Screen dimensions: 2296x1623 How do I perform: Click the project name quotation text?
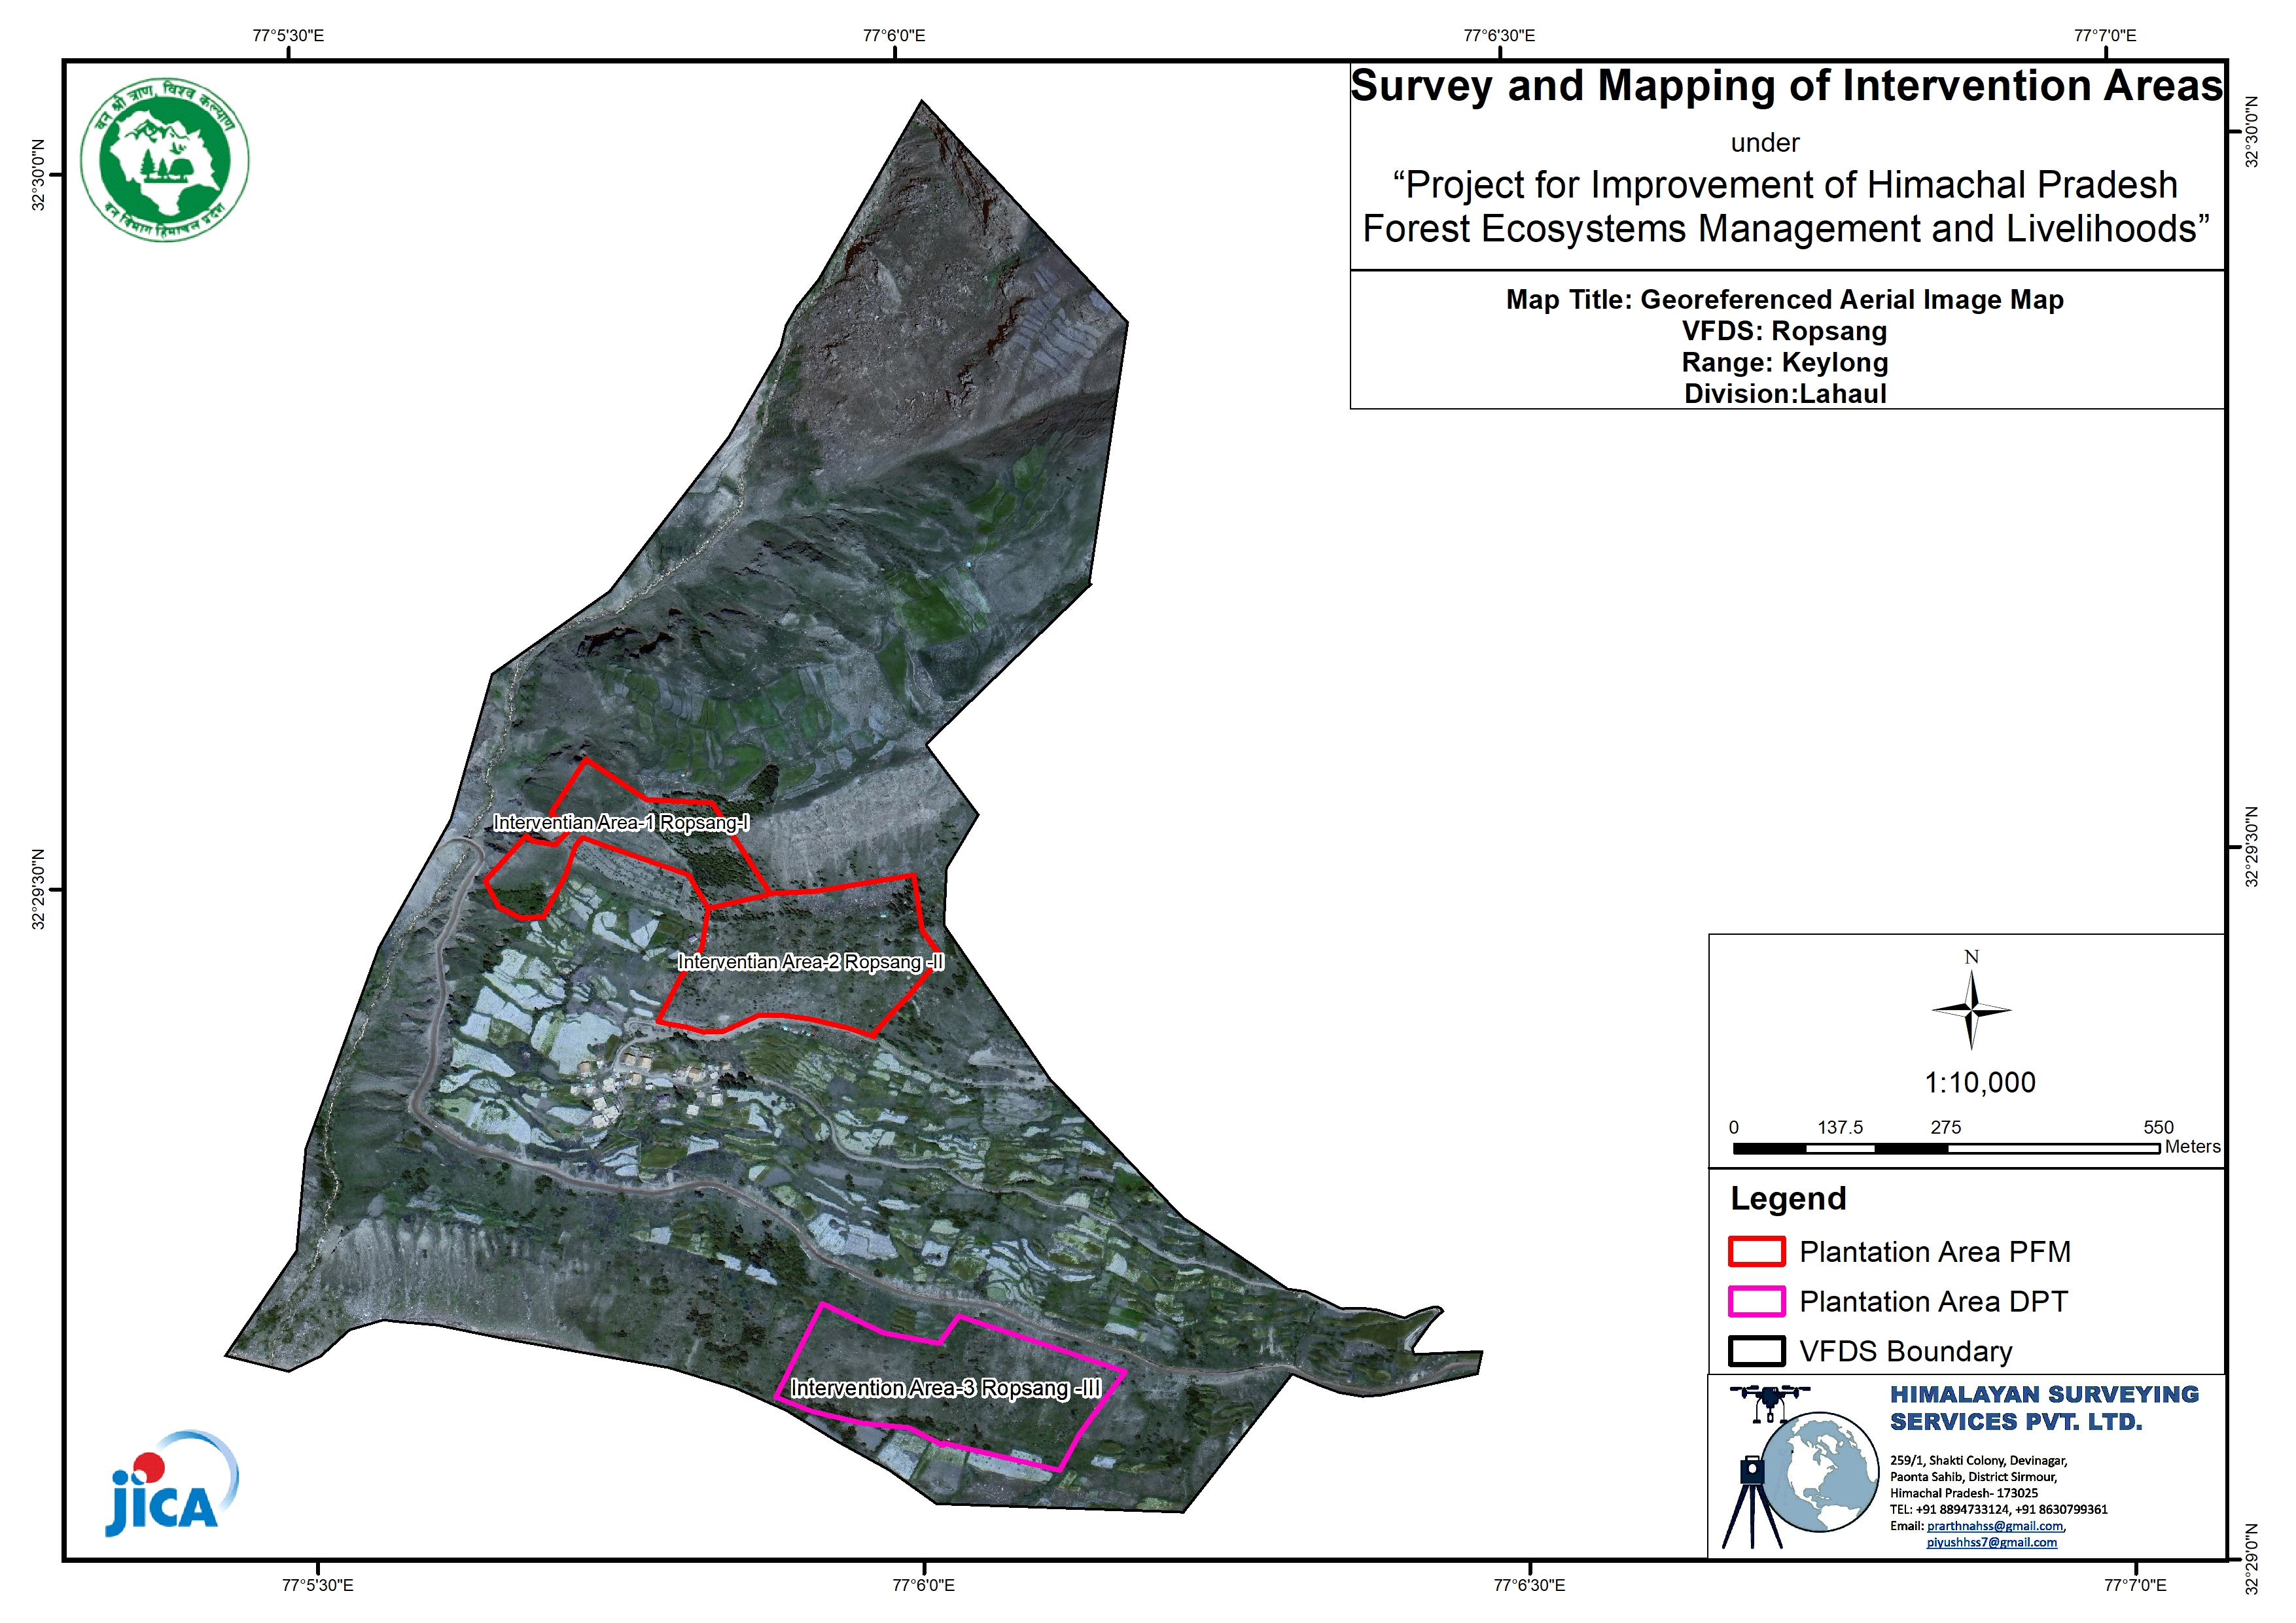coord(1787,207)
